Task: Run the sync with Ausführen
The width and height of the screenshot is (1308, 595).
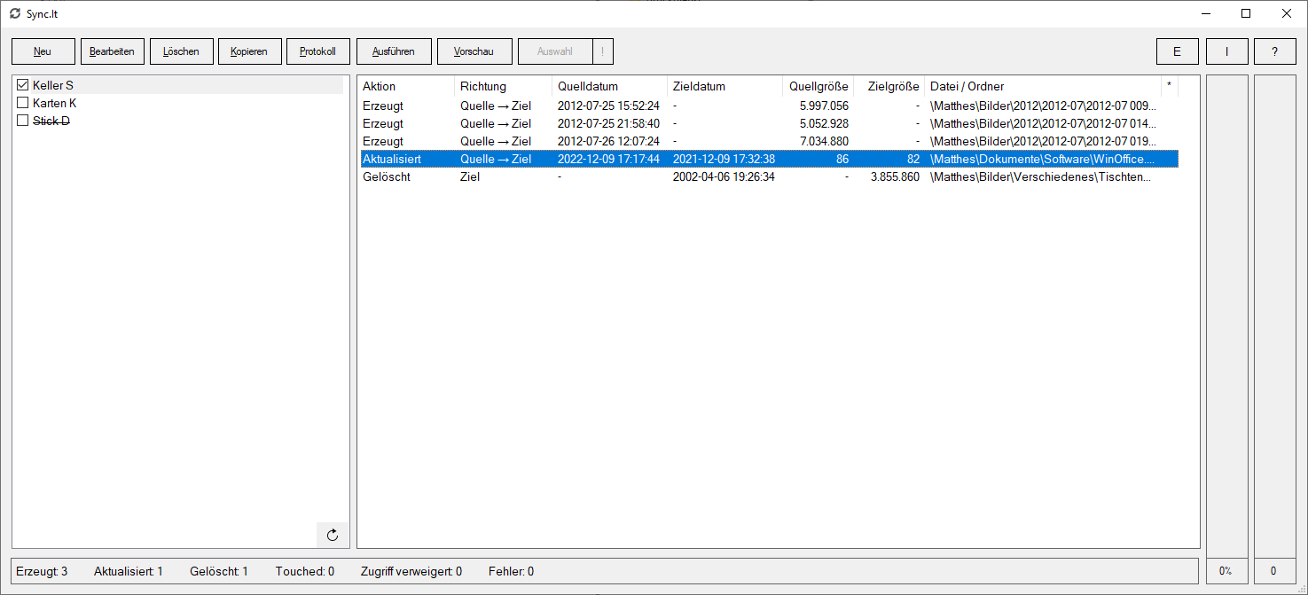Action: (x=394, y=51)
